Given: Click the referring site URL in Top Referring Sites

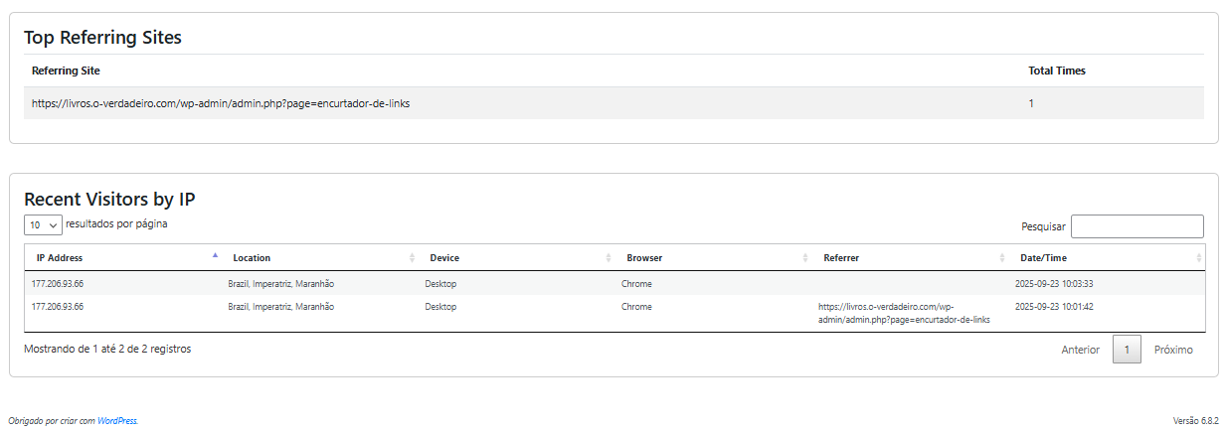Looking at the screenshot, I should (x=221, y=103).
